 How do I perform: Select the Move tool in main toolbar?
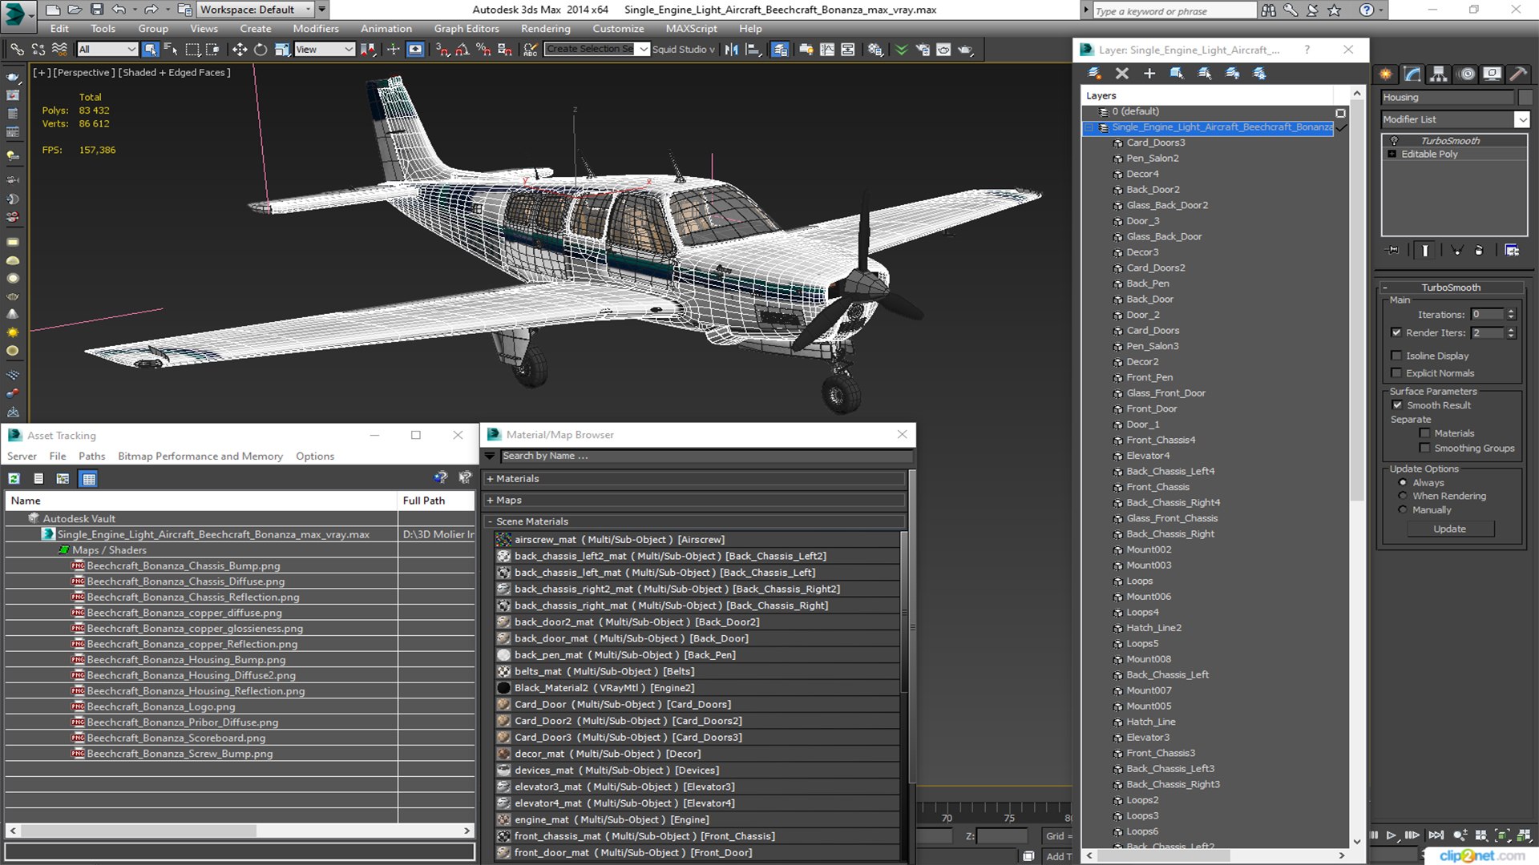click(239, 50)
